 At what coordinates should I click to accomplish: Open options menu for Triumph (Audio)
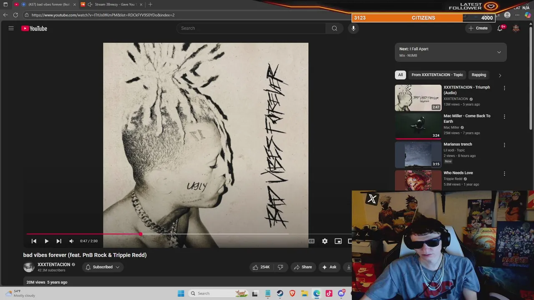pos(504,88)
